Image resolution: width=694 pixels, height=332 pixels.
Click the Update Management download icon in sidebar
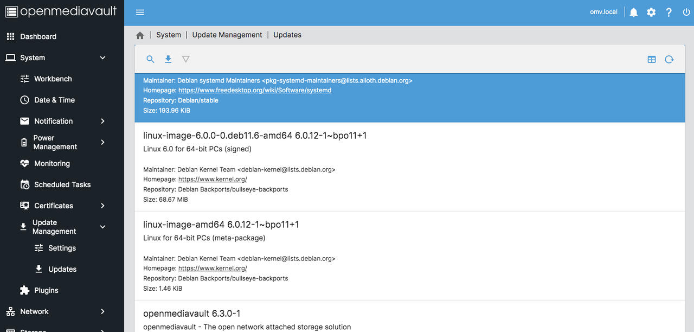(23, 227)
